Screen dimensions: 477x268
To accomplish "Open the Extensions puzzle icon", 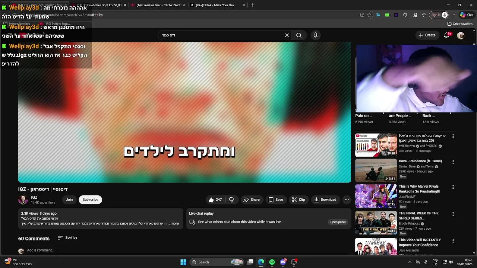I will click(405, 15).
